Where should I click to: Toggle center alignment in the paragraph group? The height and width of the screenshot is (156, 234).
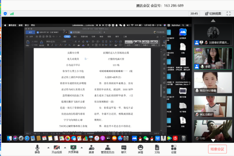point(96,45)
